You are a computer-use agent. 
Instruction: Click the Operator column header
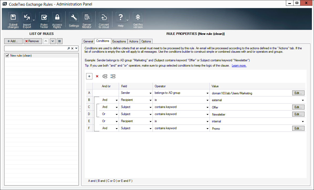181,86
